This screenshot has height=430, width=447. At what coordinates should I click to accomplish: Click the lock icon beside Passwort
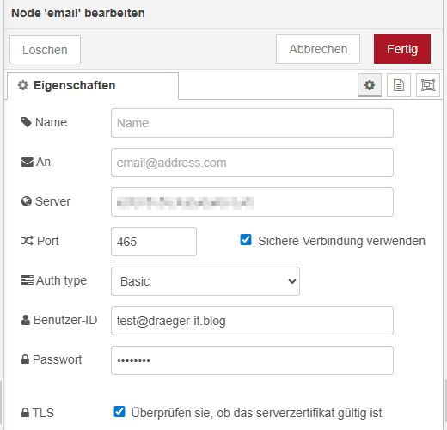(25, 359)
